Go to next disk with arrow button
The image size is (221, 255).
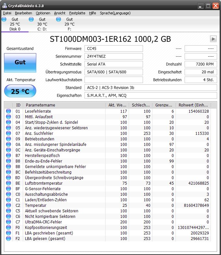coord(213,39)
